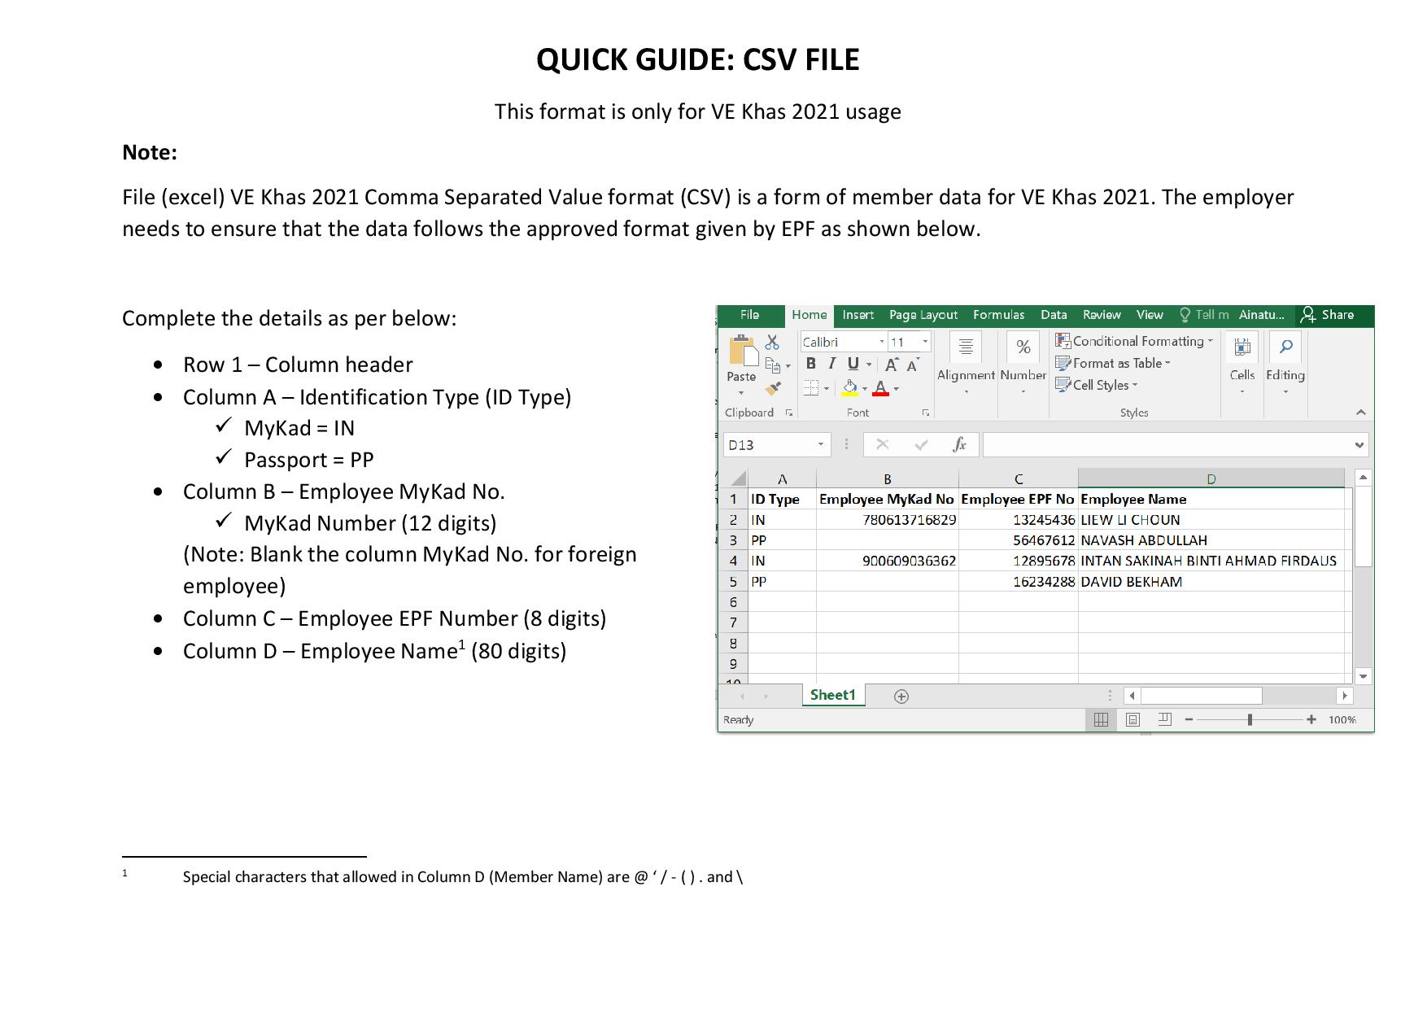This screenshot has height=1009, width=1427.
Task: Click the Increase Font Size icon
Action: pyautogui.click(x=892, y=365)
